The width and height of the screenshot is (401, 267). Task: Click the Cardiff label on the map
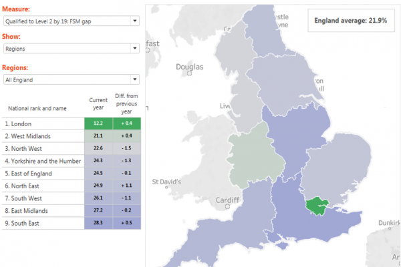(x=228, y=200)
